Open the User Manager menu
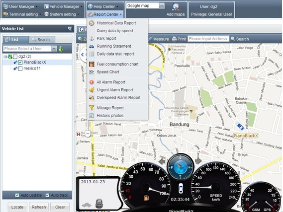Image resolution: width=283 pixels, height=212 pixels. 20,6
